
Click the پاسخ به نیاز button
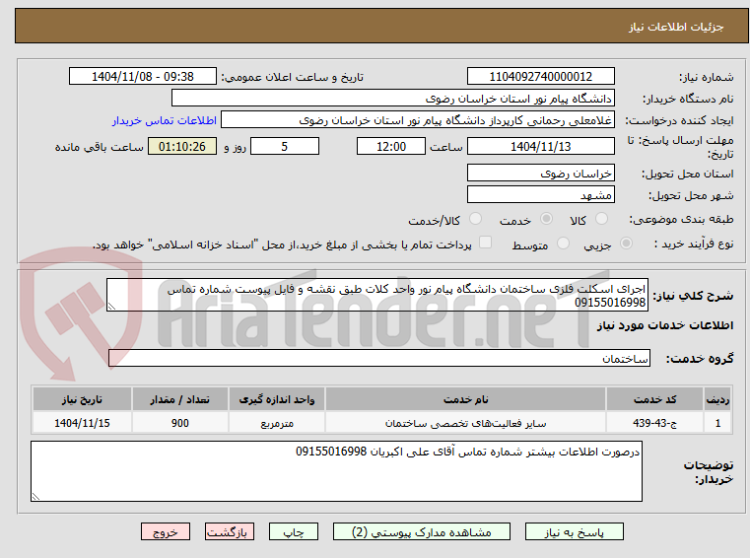click(x=574, y=531)
